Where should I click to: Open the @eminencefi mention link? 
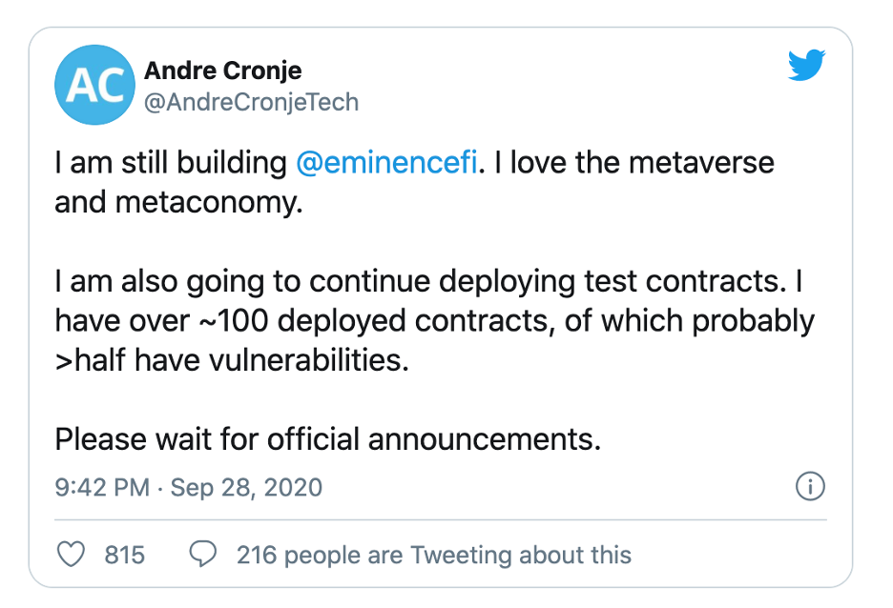pos(386,163)
